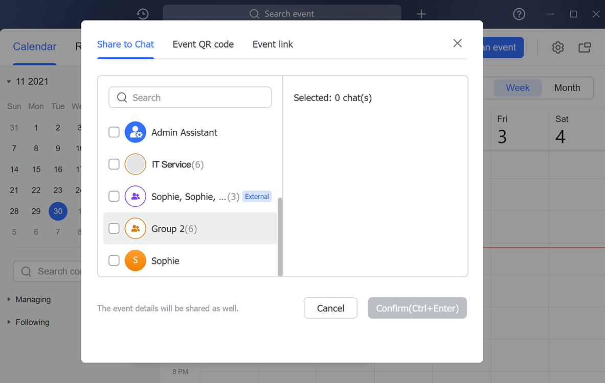Open calendar settings gear icon
The width and height of the screenshot is (605, 383).
point(557,47)
